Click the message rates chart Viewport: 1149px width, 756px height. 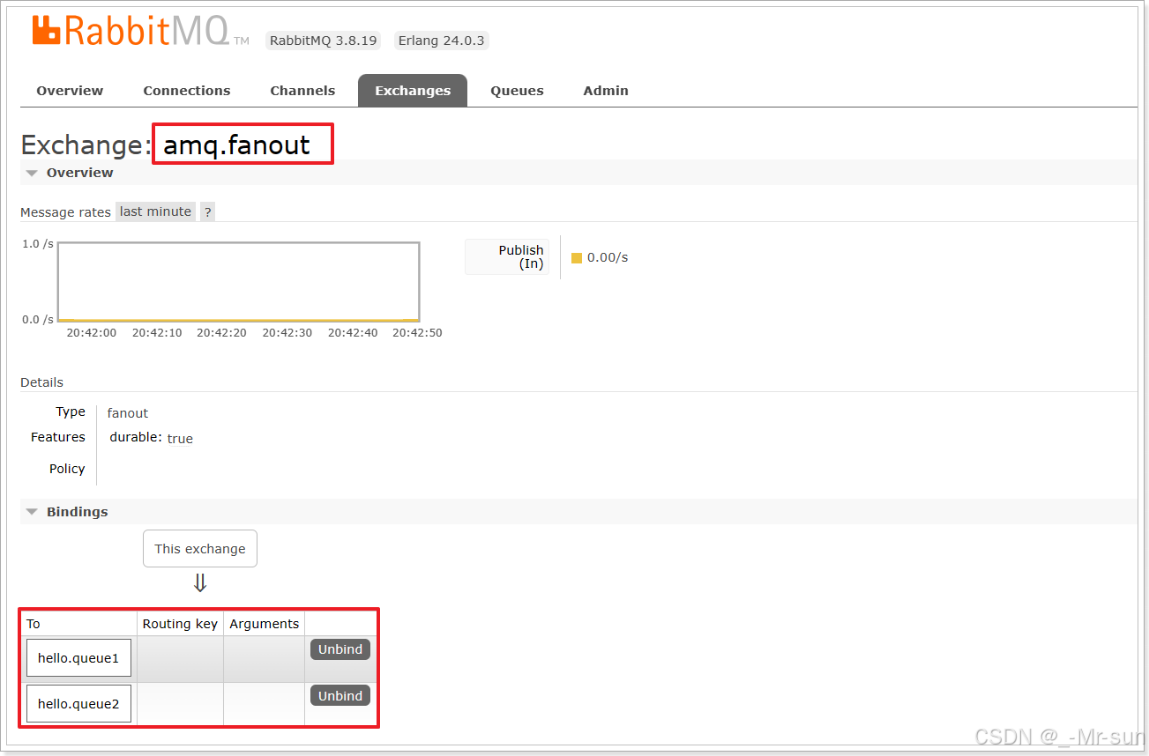point(238,282)
